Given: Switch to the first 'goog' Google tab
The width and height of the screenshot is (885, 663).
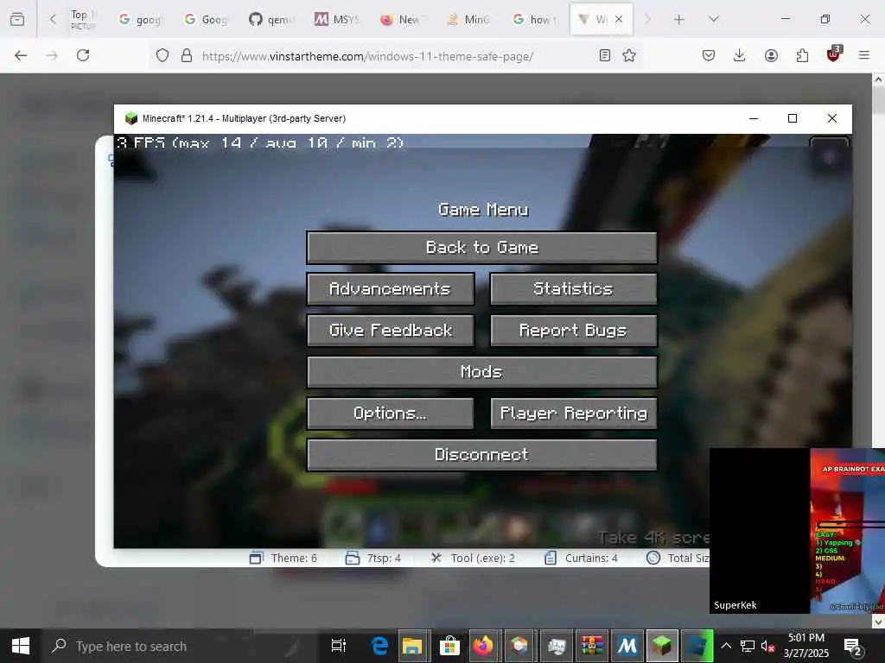Looking at the screenshot, I should pyautogui.click(x=139, y=19).
